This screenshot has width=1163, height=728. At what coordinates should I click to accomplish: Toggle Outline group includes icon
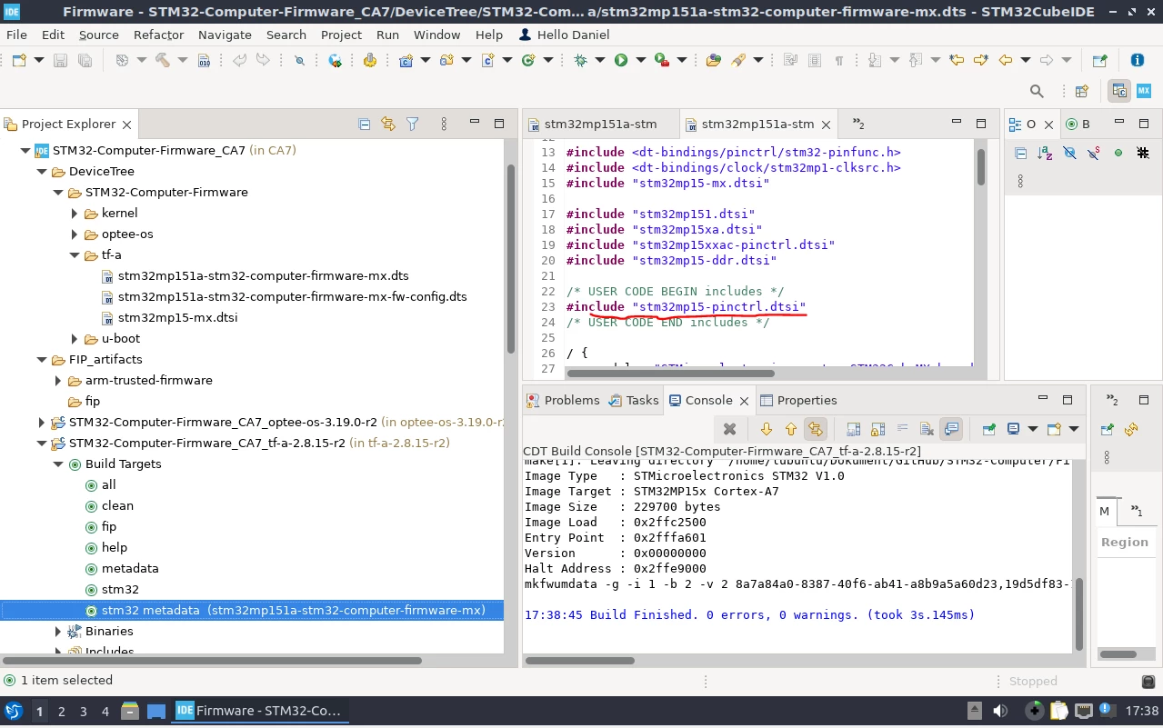(x=1143, y=153)
